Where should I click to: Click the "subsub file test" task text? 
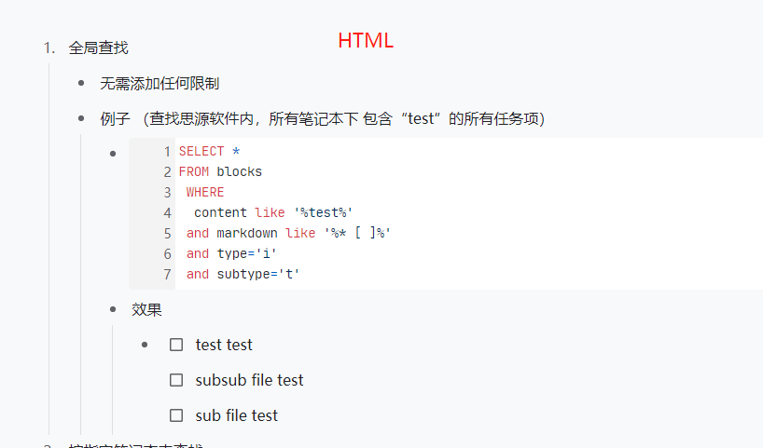pyautogui.click(x=249, y=380)
